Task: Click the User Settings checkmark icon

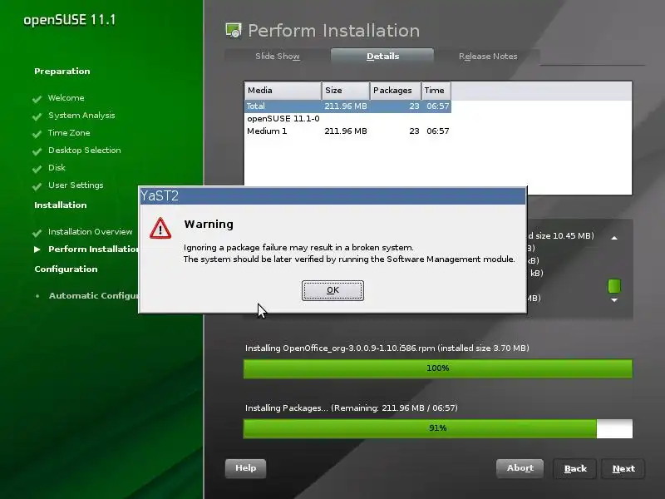Action: coord(37,185)
